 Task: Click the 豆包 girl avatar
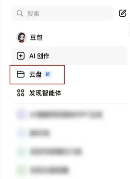(x=21, y=37)
